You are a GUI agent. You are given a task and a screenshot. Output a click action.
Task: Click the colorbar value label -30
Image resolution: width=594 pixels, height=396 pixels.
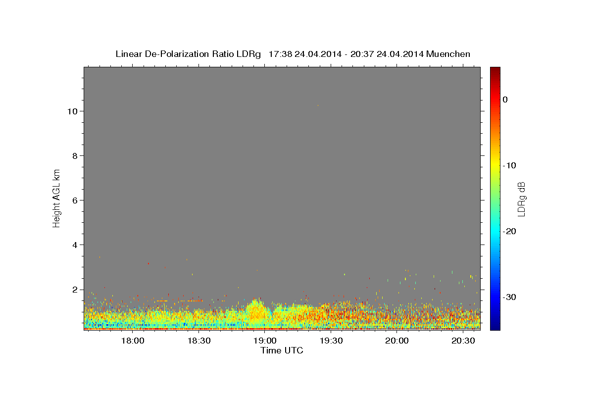pos(509,297)
